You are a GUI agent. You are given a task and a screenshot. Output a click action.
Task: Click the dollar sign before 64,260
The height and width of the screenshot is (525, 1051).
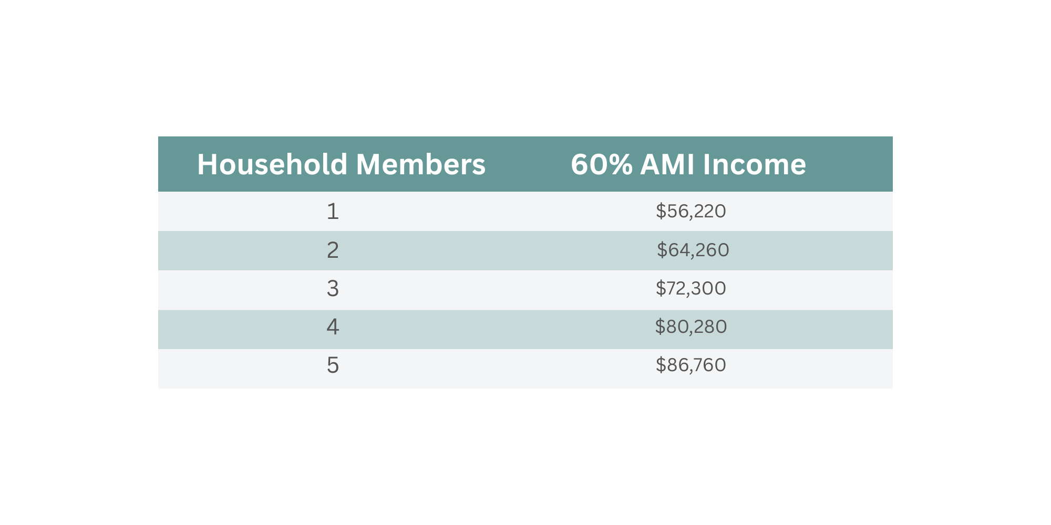[x=662, y=250]
